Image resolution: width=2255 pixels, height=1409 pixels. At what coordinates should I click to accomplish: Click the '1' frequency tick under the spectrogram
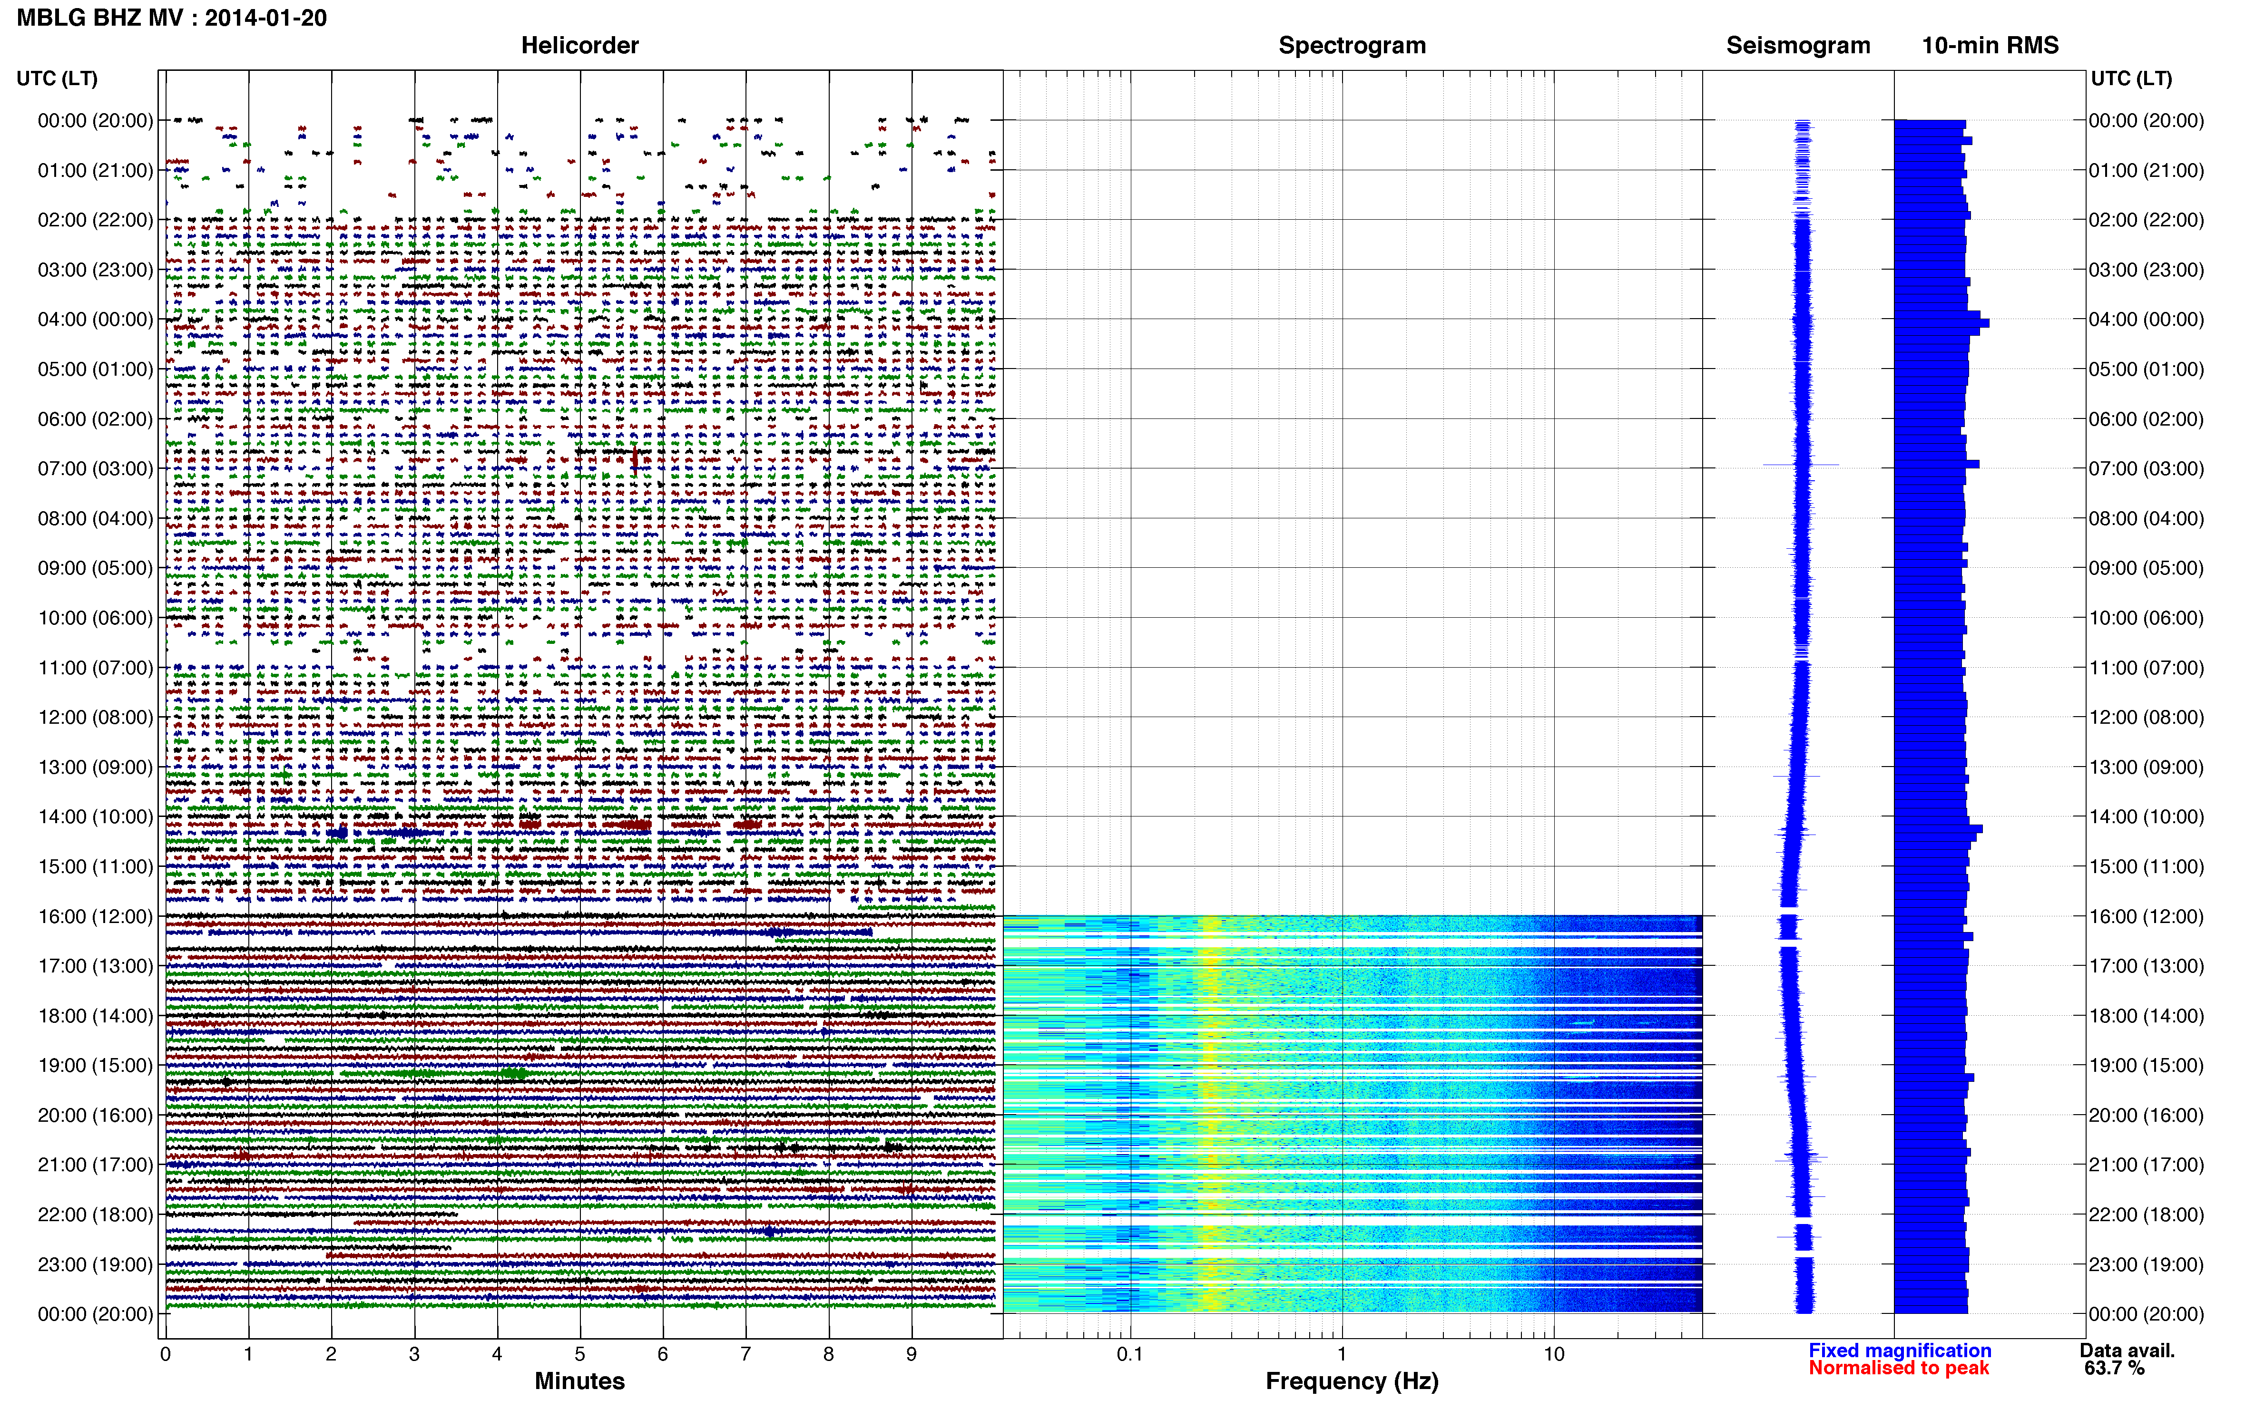[1342, 1354]
